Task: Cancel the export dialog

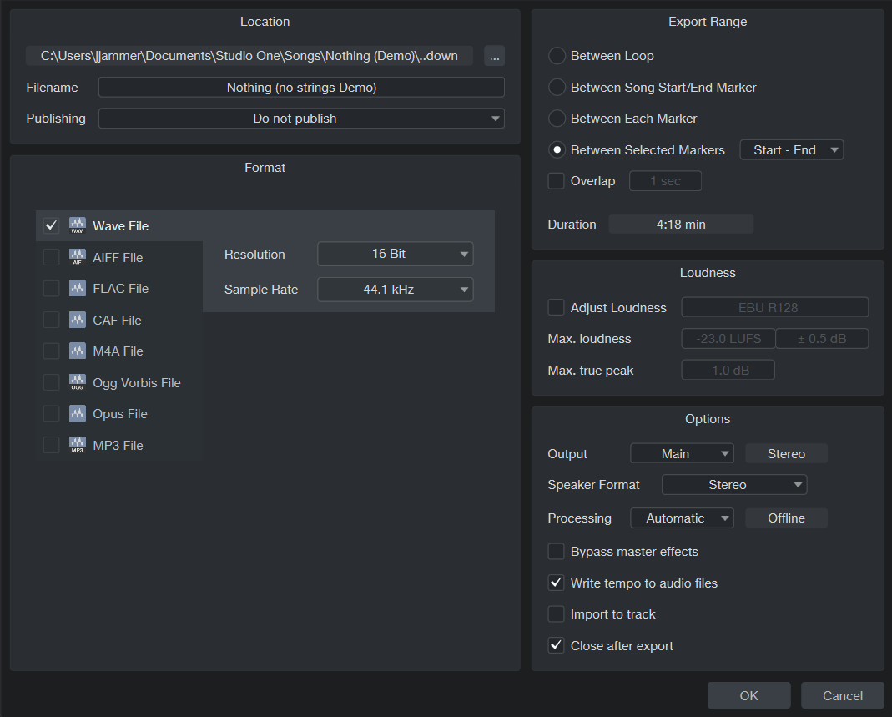Action: pos(843,695)
